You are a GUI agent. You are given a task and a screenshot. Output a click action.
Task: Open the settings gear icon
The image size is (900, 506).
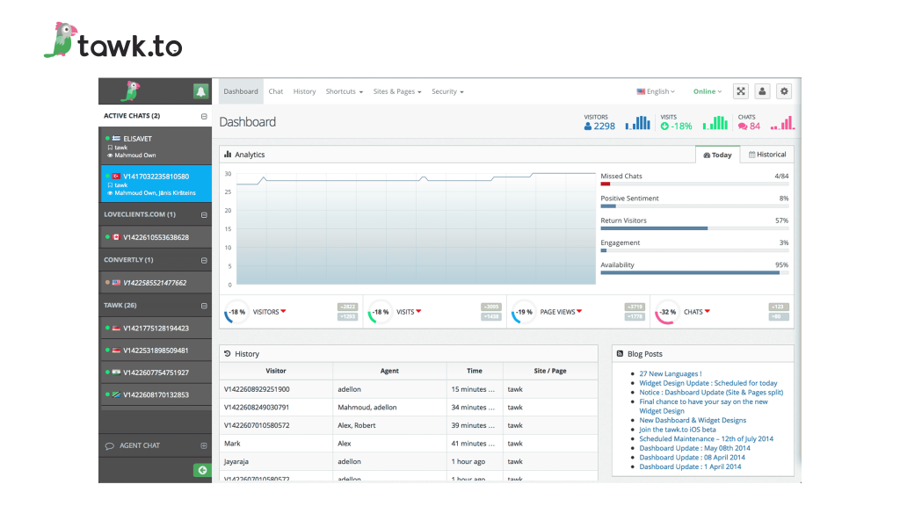(784, 91)
